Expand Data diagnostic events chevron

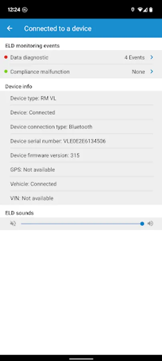(x=152, y=57)
